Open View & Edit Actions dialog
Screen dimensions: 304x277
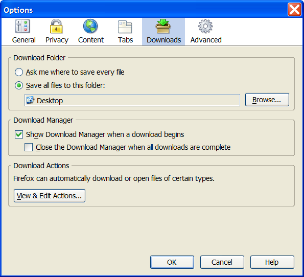point(50,196)
